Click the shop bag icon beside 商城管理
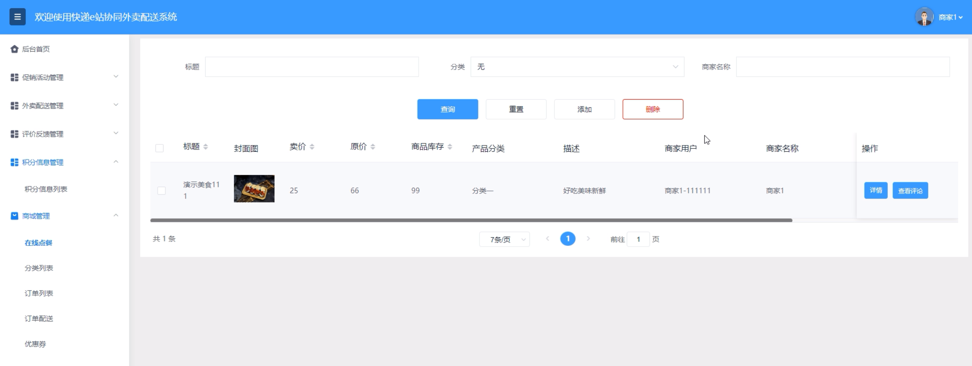 (x=14, y=216)
